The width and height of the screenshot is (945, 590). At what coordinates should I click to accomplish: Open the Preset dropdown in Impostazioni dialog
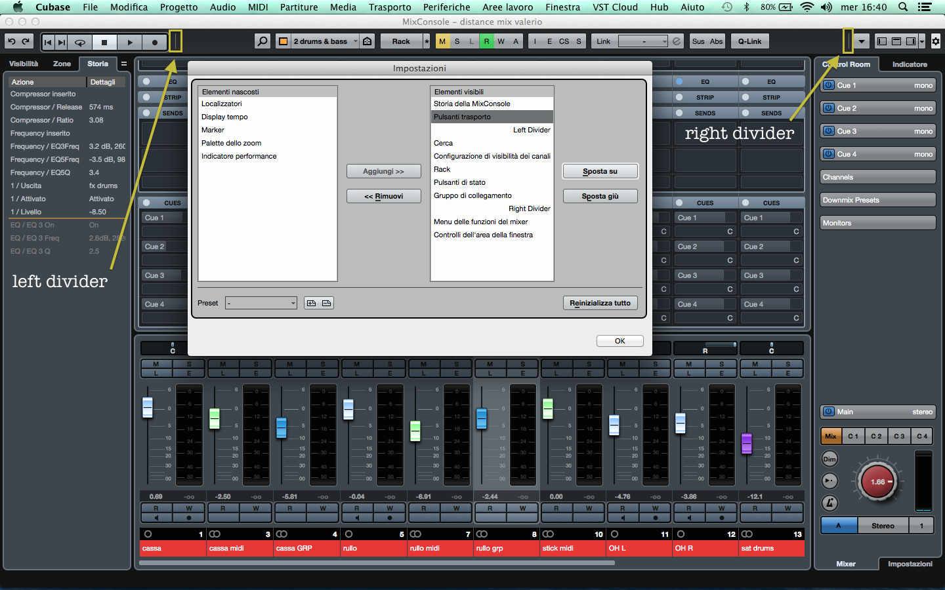[261, 303]
